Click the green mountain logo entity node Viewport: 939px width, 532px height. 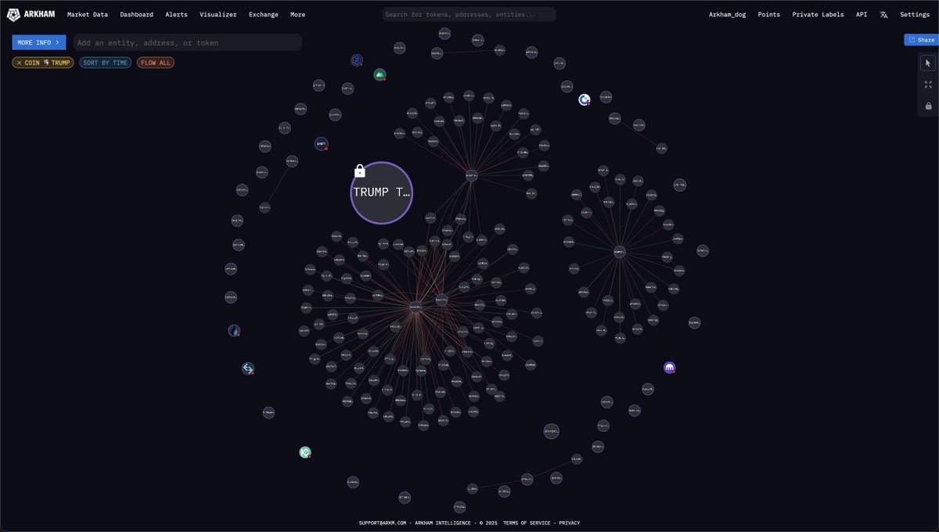pyautogui.click(x=380, y=75)
